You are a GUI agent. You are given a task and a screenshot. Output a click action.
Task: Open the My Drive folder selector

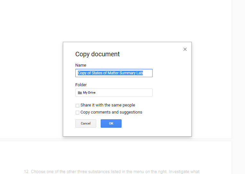tap(114, 93)
